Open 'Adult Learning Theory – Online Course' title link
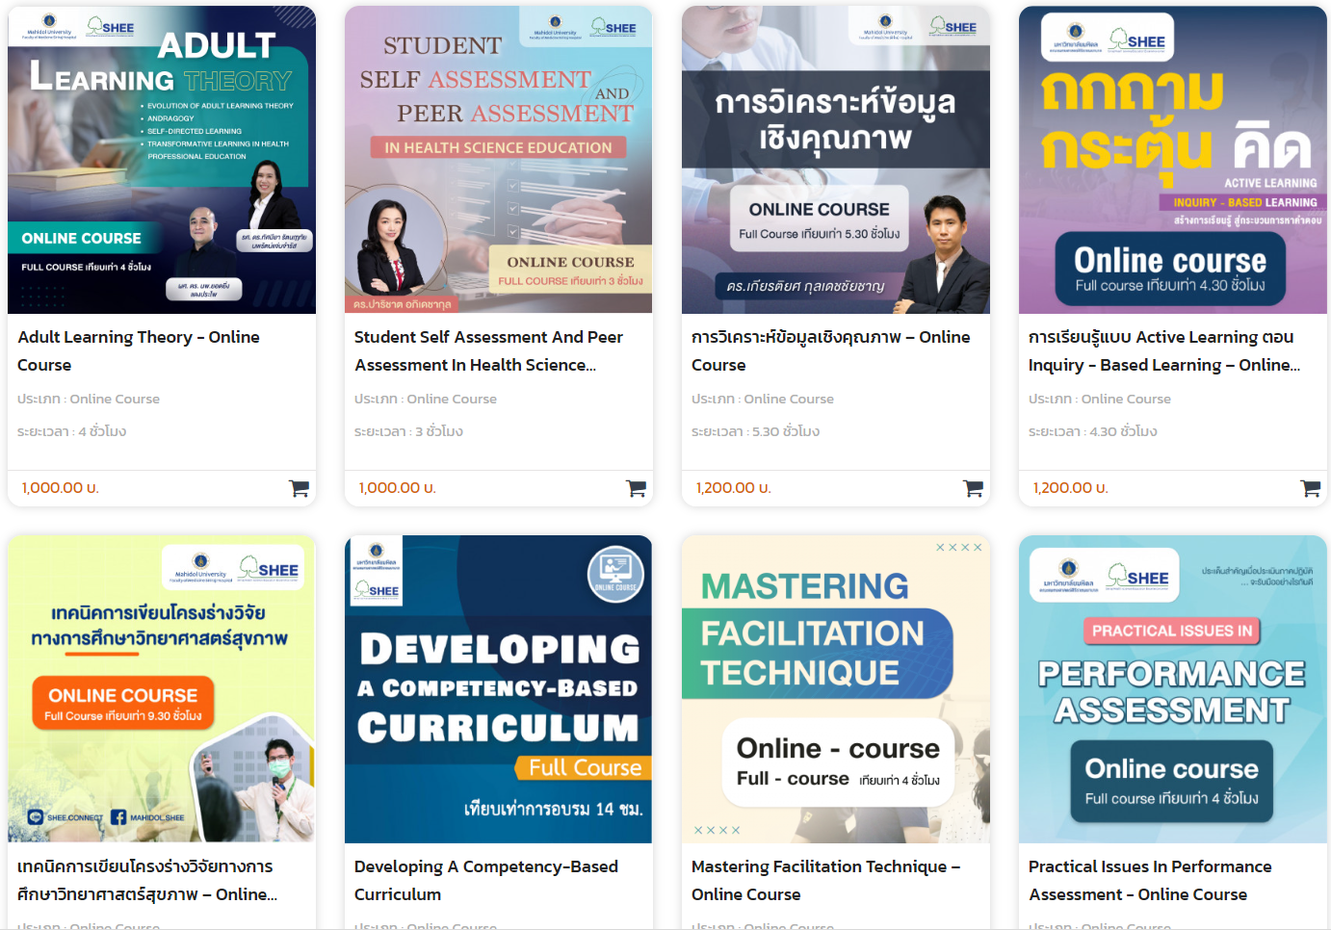The image size is (1331, 930). pos(139,350)
